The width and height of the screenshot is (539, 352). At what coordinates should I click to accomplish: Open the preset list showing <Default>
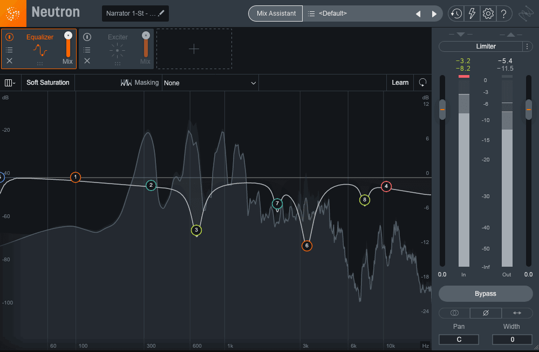pyautogui.click(x=357, y=13)
